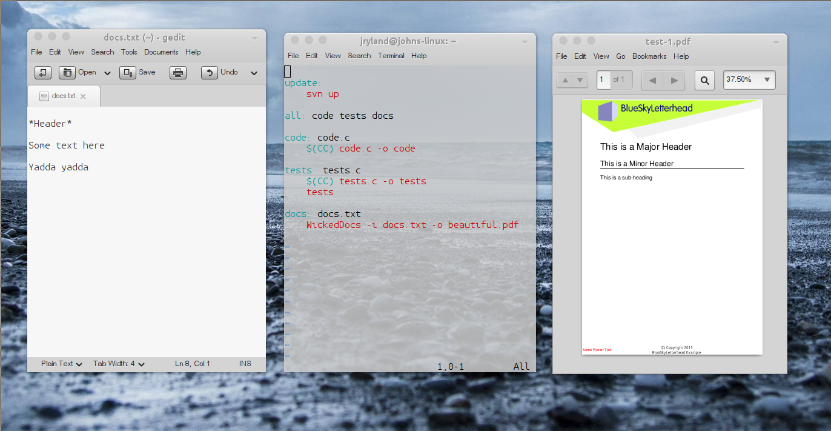Open the Plain Text language selector
This screenshot has width=831, height=431.
61,364
